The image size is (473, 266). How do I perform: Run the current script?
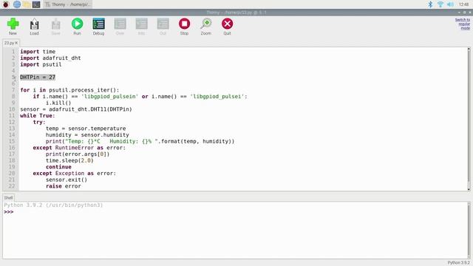(77, 27)
